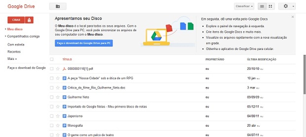This screenshot has height=137, width=306.
Task: Close the Apresentamos seu Disco banner
Action: (x=293, y=17)
